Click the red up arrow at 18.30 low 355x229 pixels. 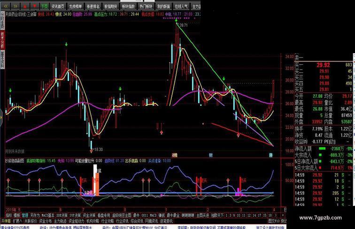pos(91,150)
